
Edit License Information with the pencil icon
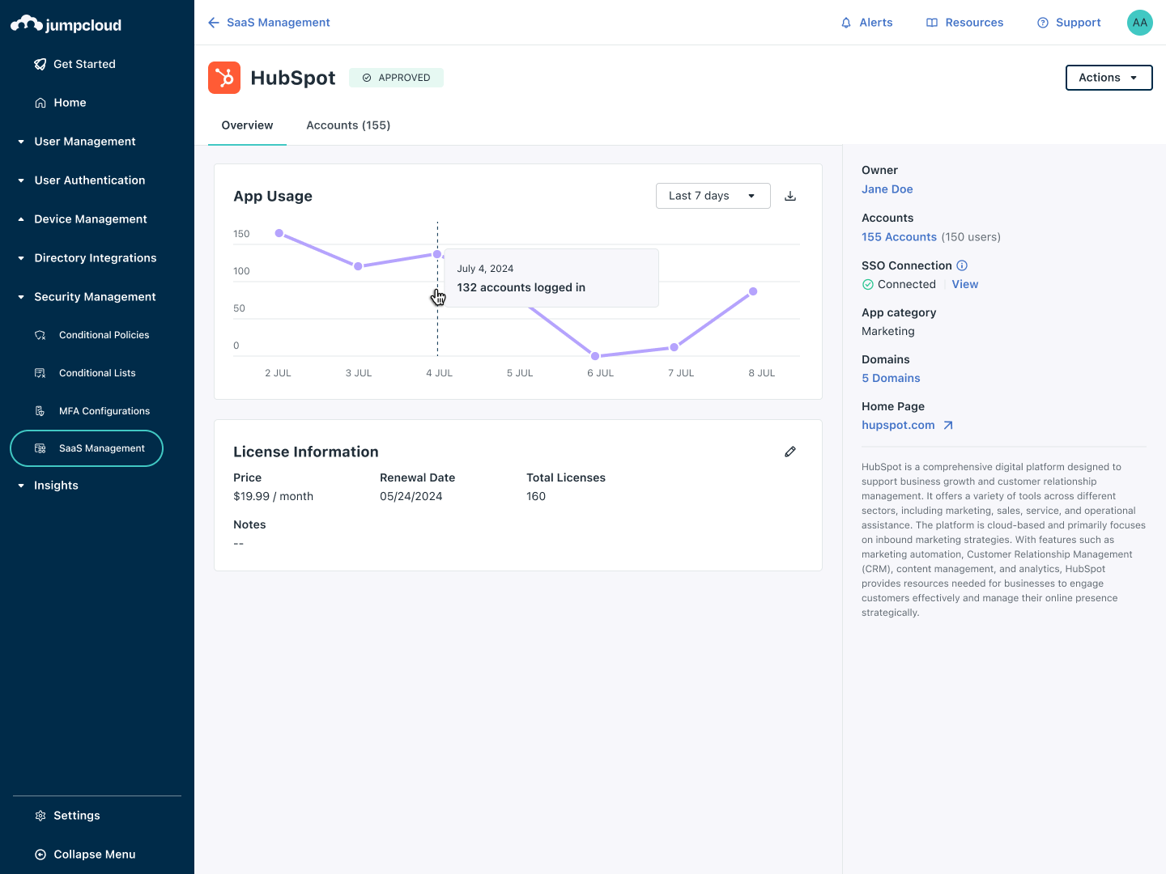point(790,452)
